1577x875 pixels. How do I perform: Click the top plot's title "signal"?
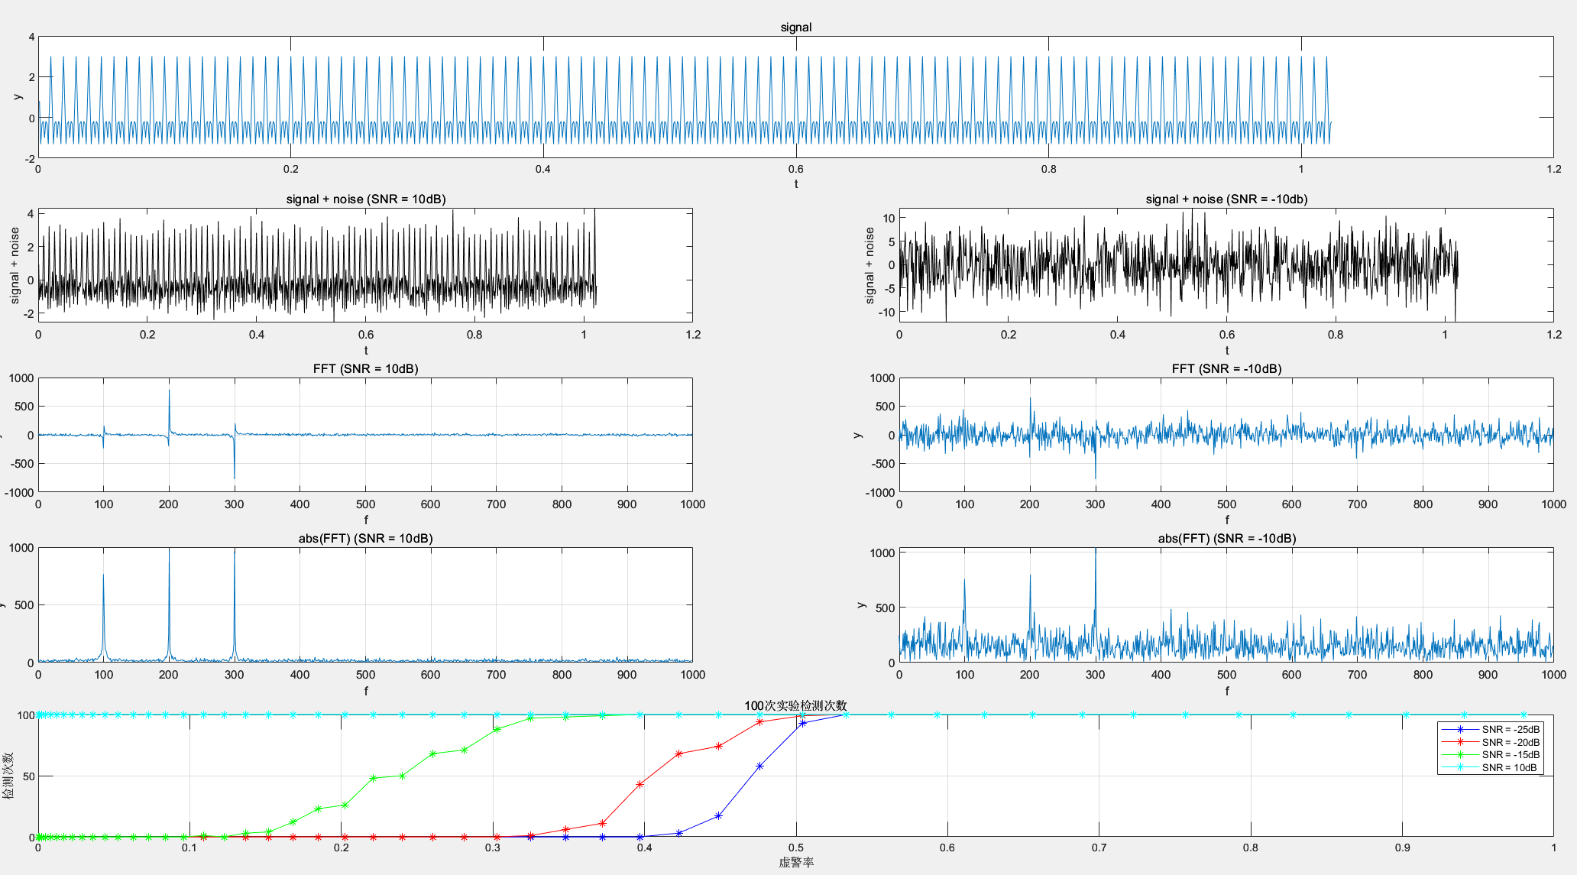795,28
